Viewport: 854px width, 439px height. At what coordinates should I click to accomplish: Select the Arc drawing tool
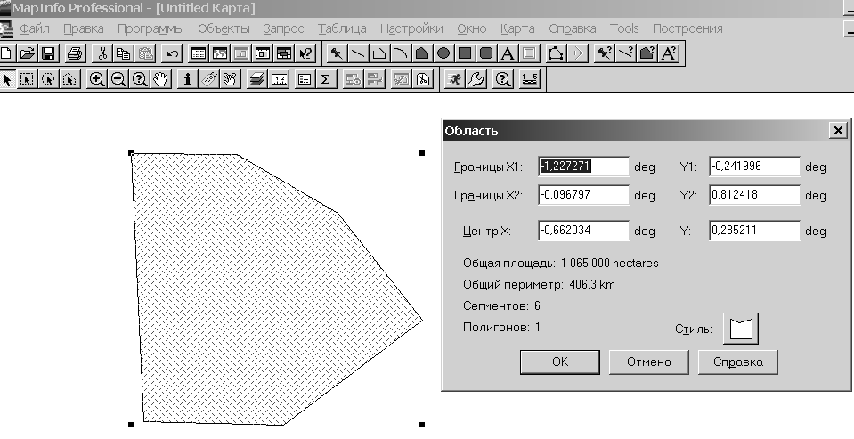point(401,53)
